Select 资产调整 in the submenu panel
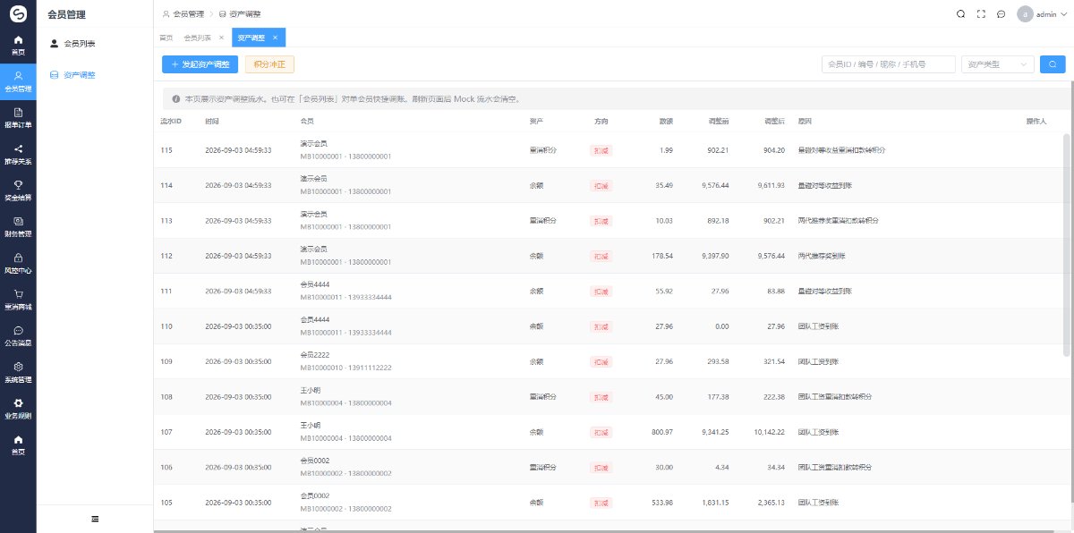This screenshot has width=1074, height=533. 95,75
